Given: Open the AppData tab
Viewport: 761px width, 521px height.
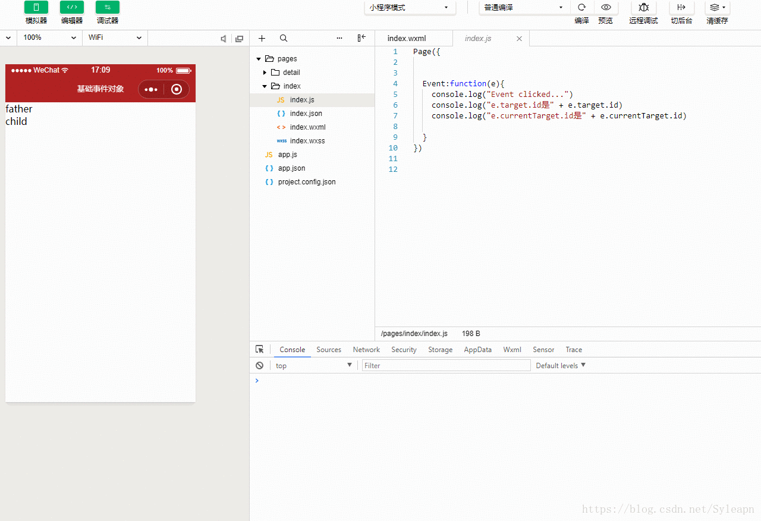Looking at the screenshot, I should (478, 350).
